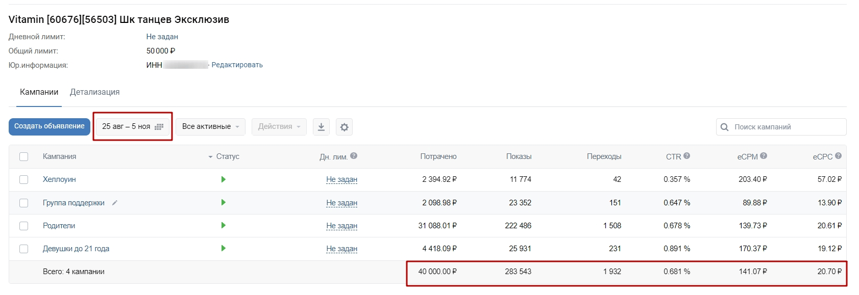The width and height of the screenshot is (859, 295).
Task: Toggle the select-all campaigns header checkbox
Action: (23, 156)
